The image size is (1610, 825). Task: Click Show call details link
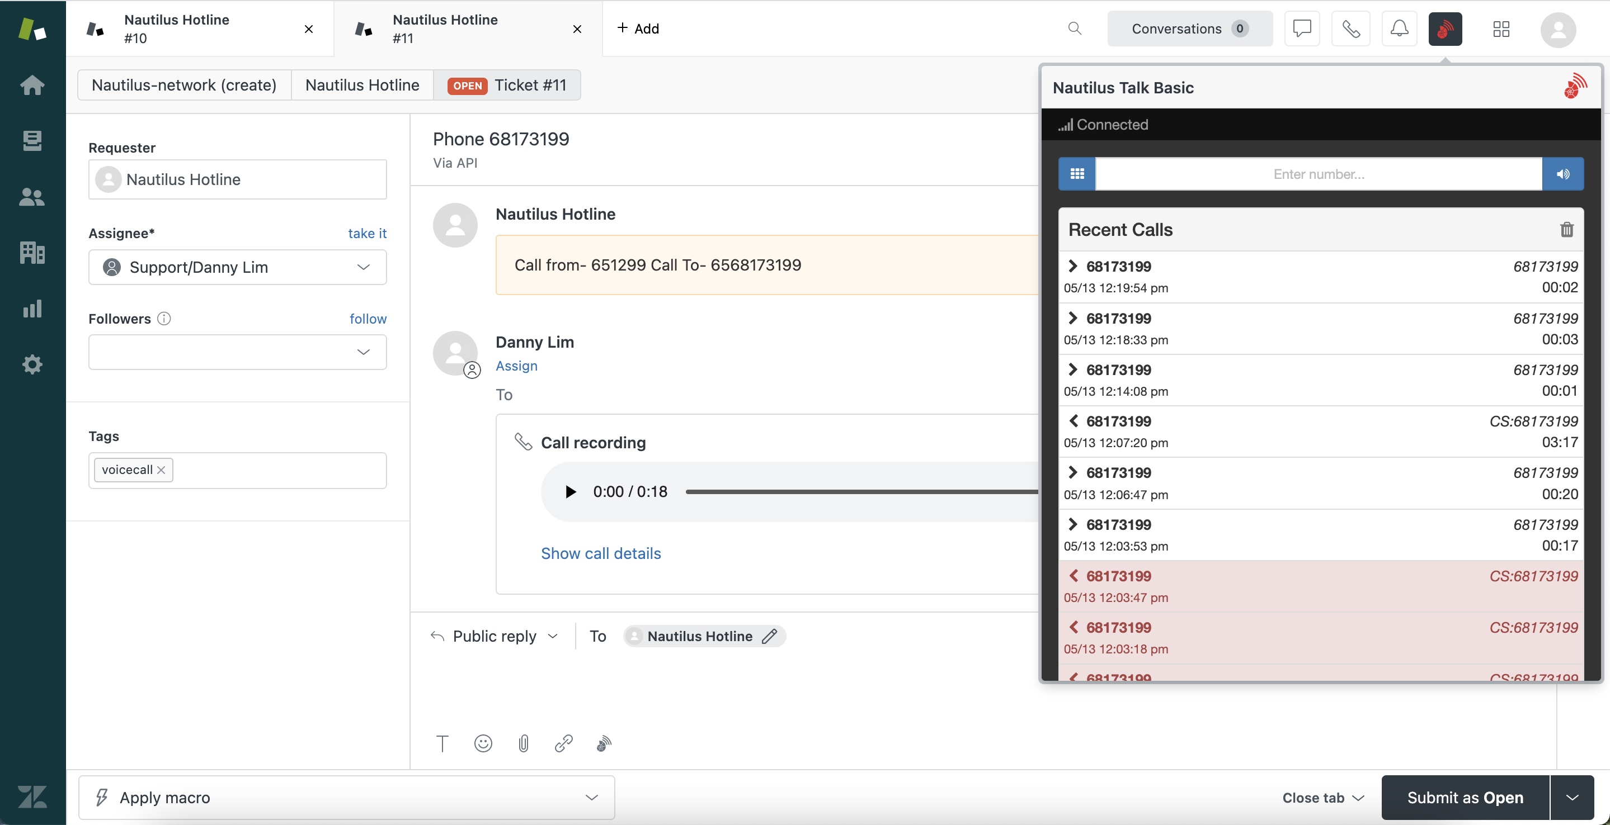click(x=601, y=553)
